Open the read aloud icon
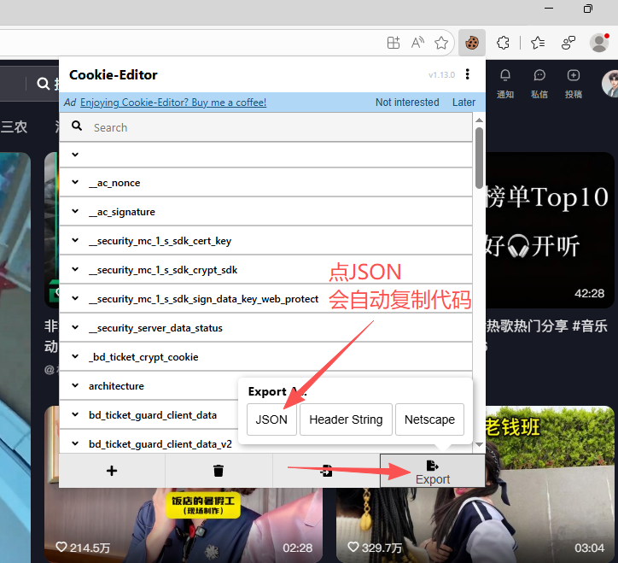Image resolution: width=618 pixels, height=563 pixels. [417, 42]
